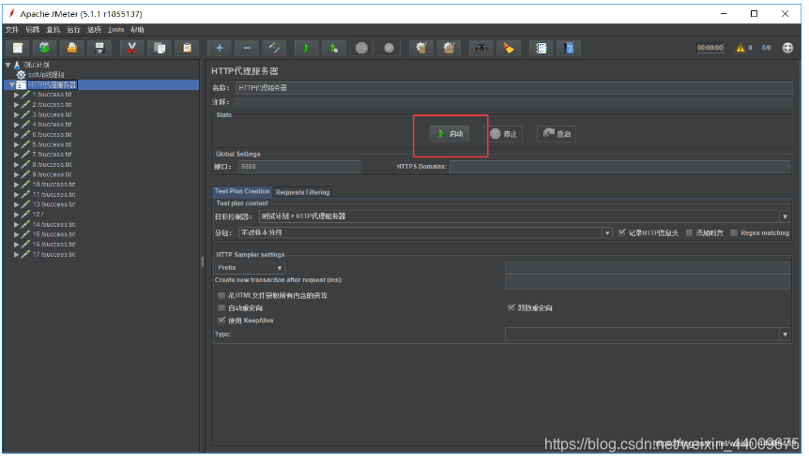This screenshot has height=462, width=809.
Task: Open the 查找 search menu
Action: point(53,30)
